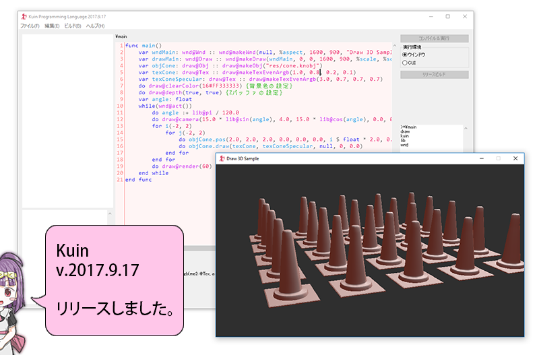This screenshot has width=539, height=355.
Task: Click the 3D cone render viewport
Action: coord(370,250)
